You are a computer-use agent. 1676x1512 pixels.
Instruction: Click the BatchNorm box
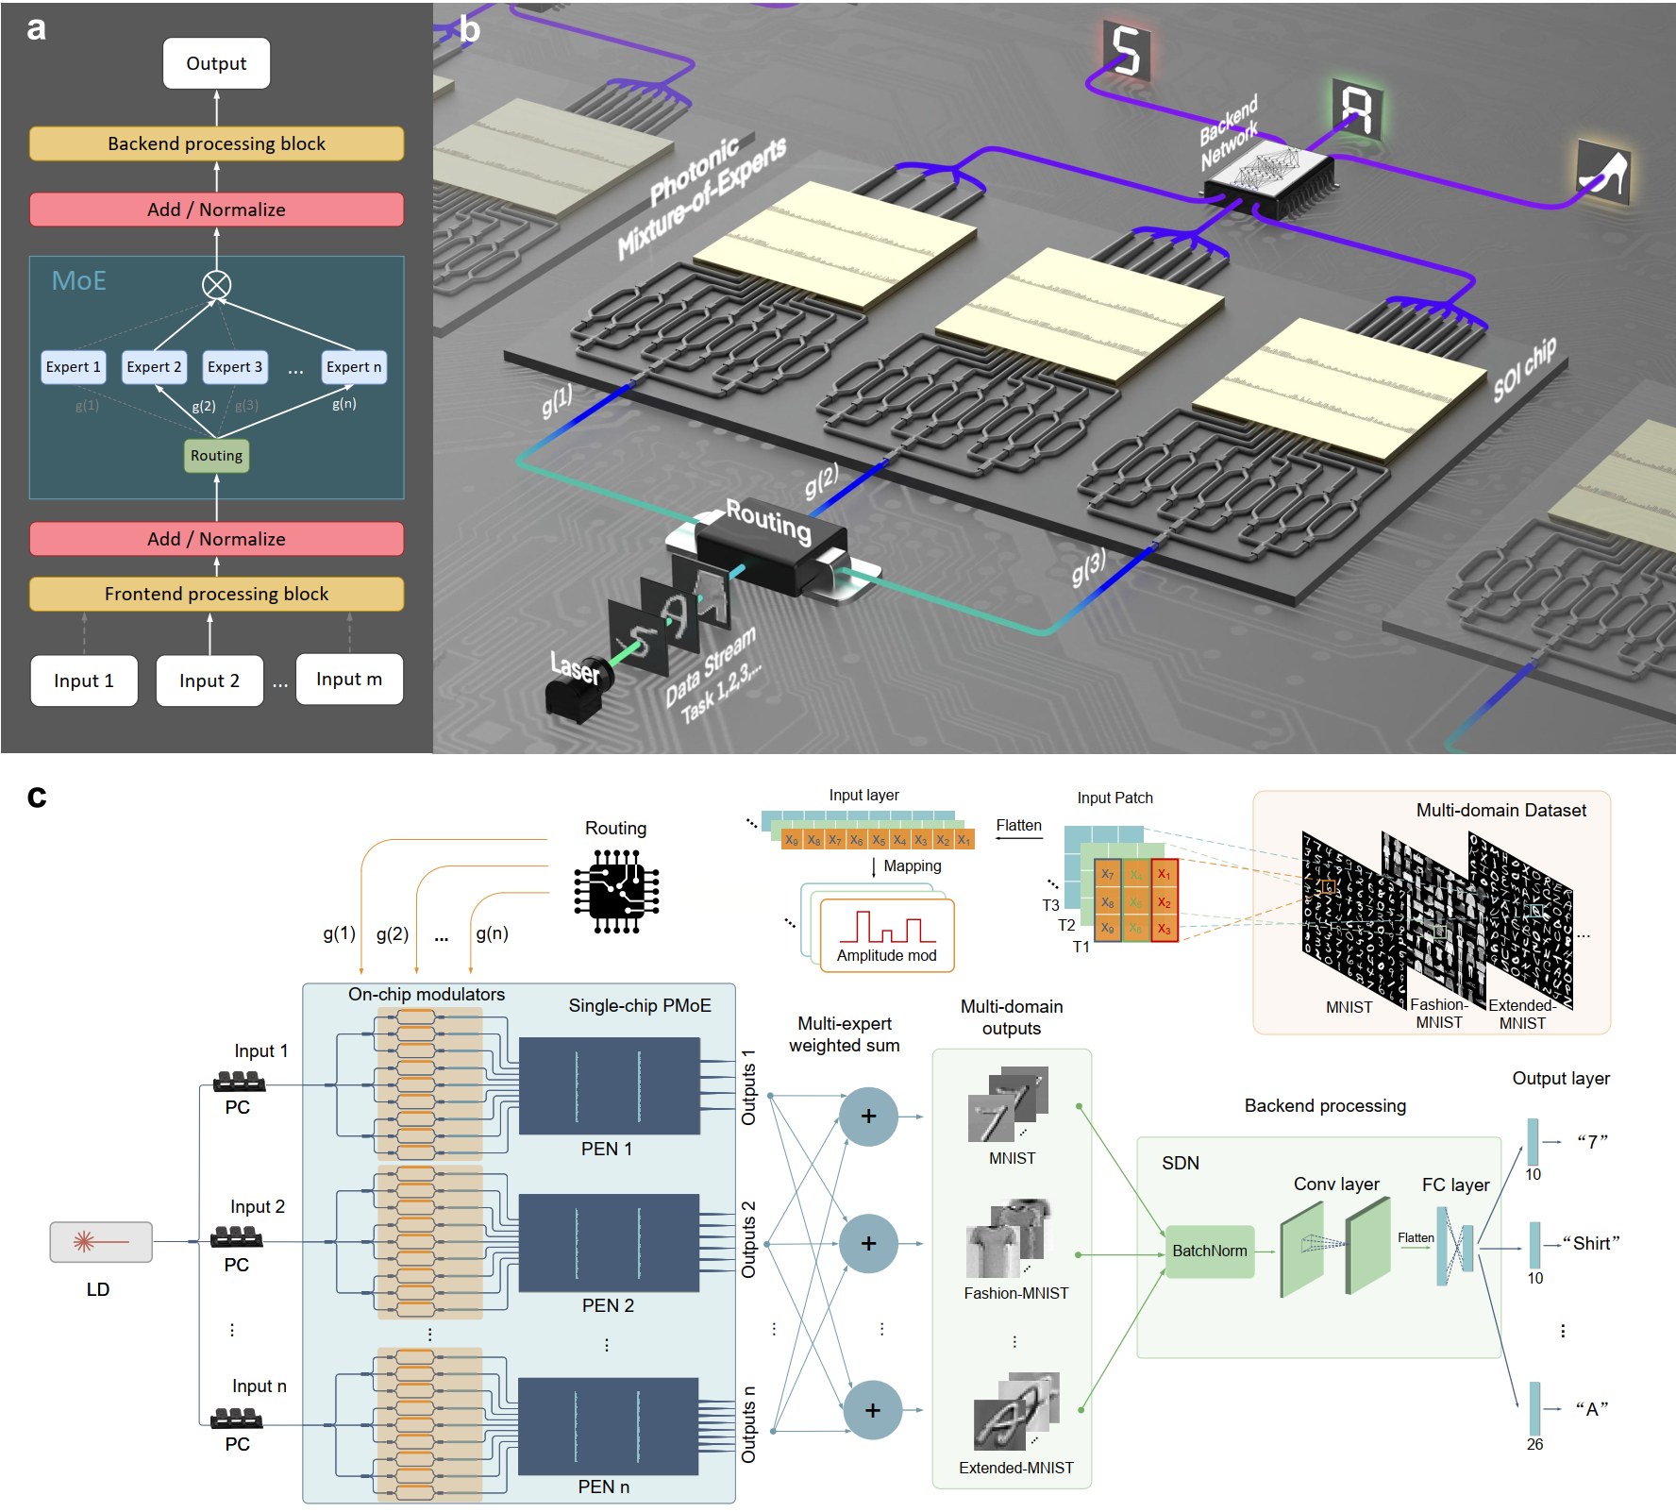pyautogui.click(x=1210, y=1252)
